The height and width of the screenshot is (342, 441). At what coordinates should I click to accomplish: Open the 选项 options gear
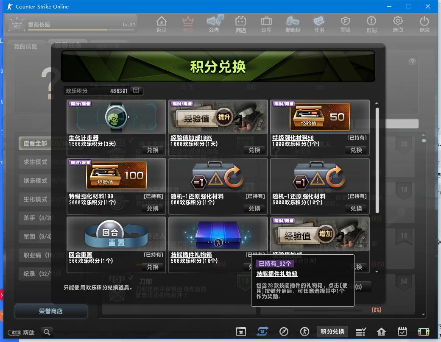point(398,24)
